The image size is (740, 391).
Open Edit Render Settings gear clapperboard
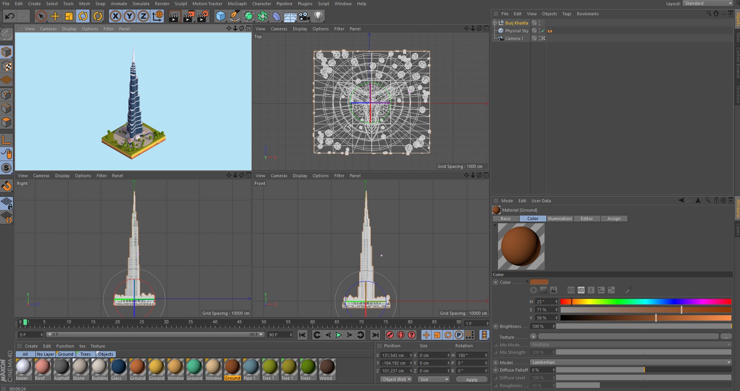203,16
